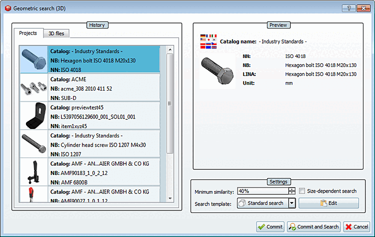Click the red cube application icon in title bar
This screenshot has width=375, height=237.
coord(8,8)
